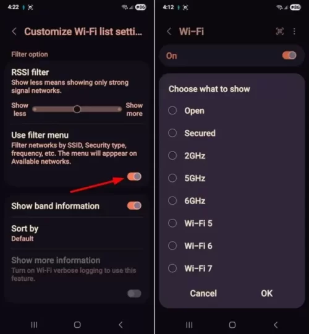Select the Wi-Fi 6 radio option
Viewport: 309px width, 334px height.
pyautogui.click(x=172, y=246)
